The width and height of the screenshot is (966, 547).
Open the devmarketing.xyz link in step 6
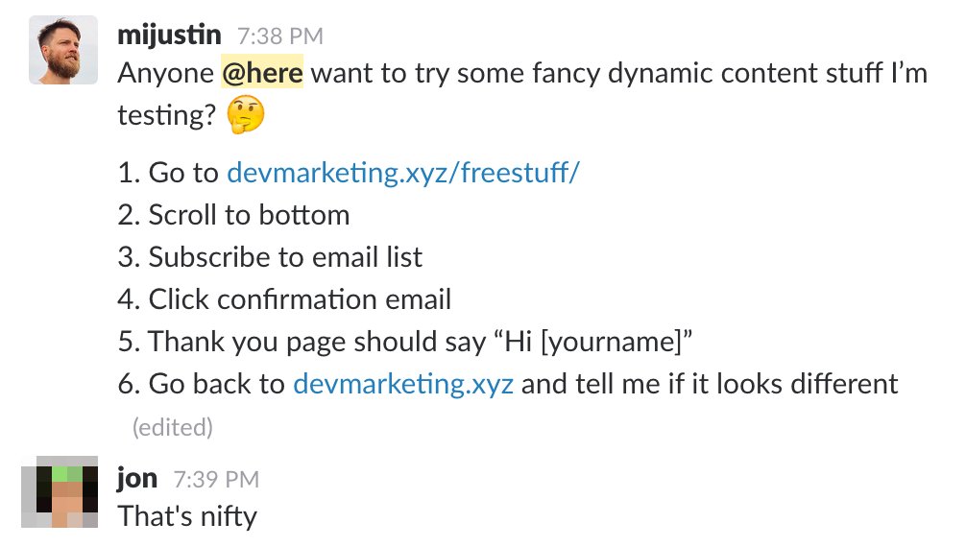(x=402, y=384)
